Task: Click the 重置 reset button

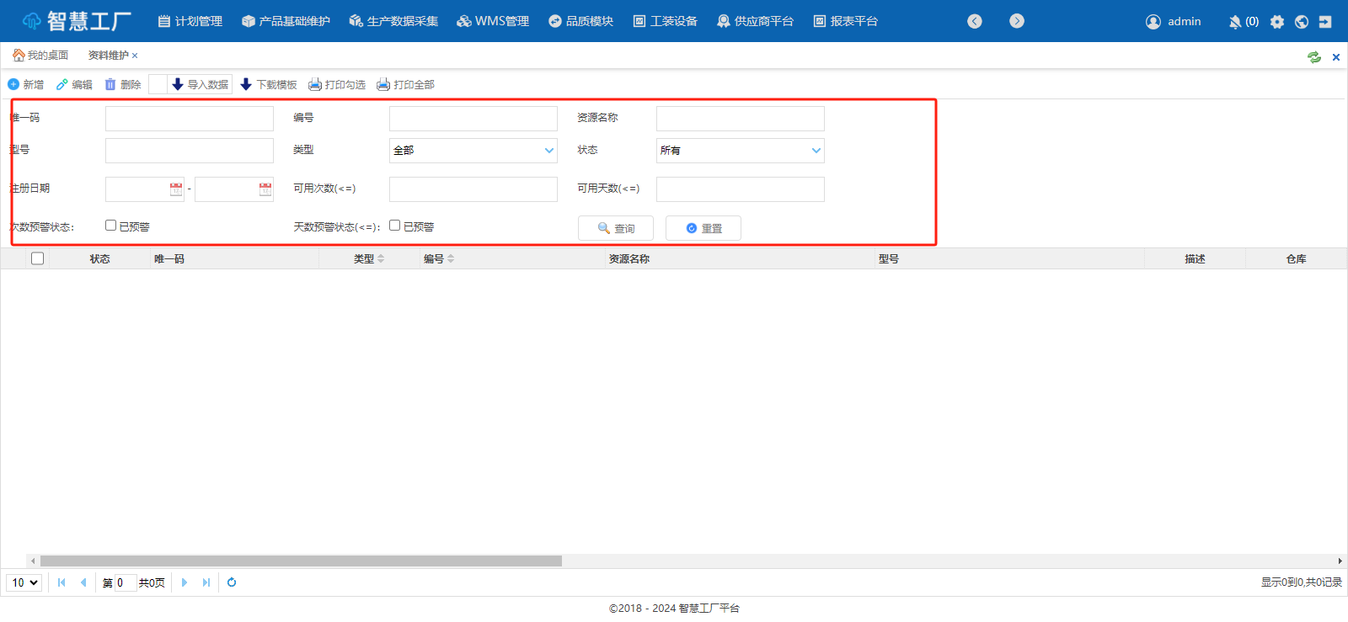Action: pyautogui.click(x=703, y=228)
